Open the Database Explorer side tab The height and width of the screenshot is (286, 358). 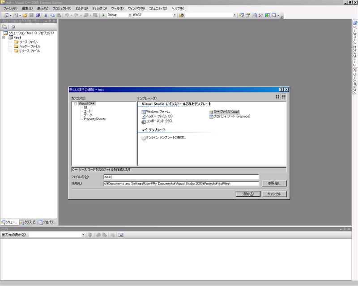point(355,44)
